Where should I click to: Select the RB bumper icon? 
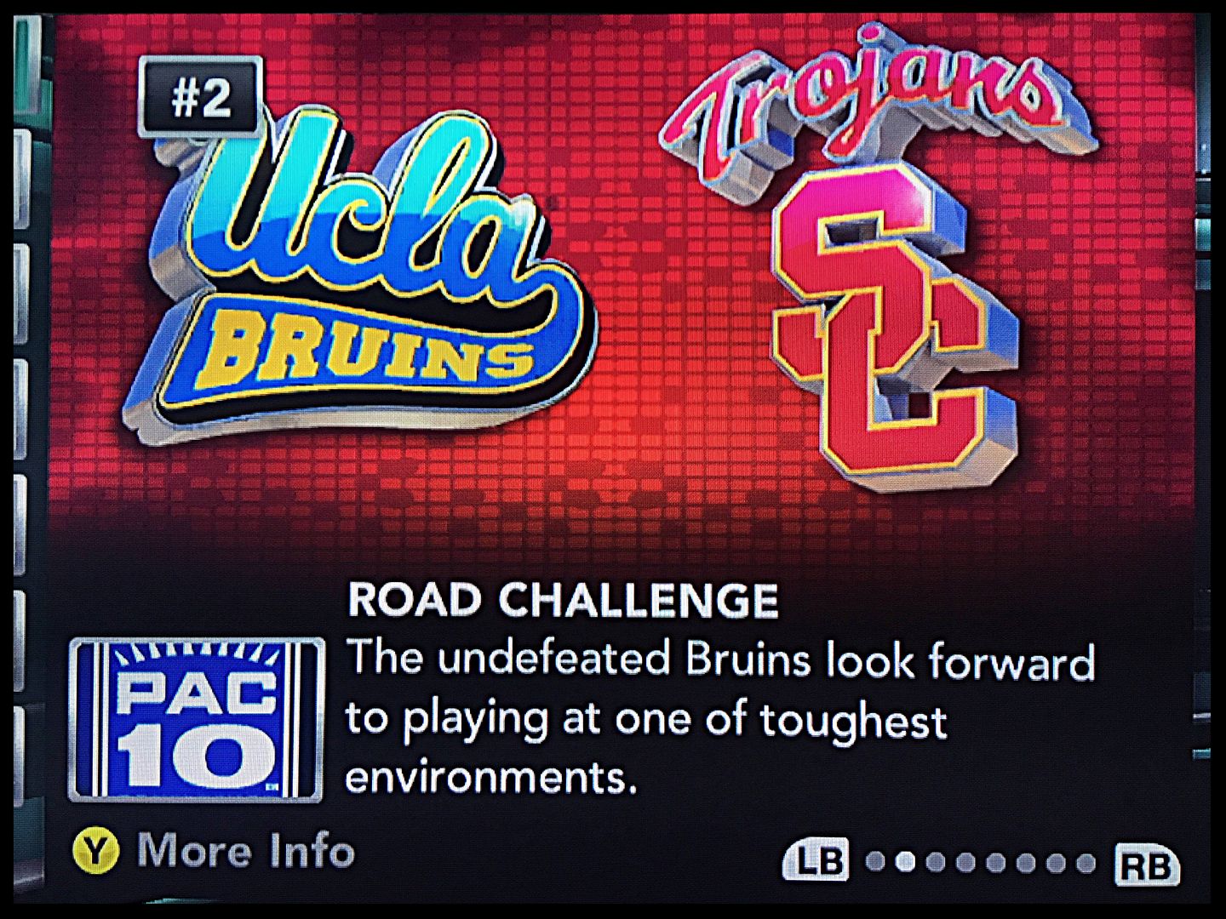coord(1148,865)
